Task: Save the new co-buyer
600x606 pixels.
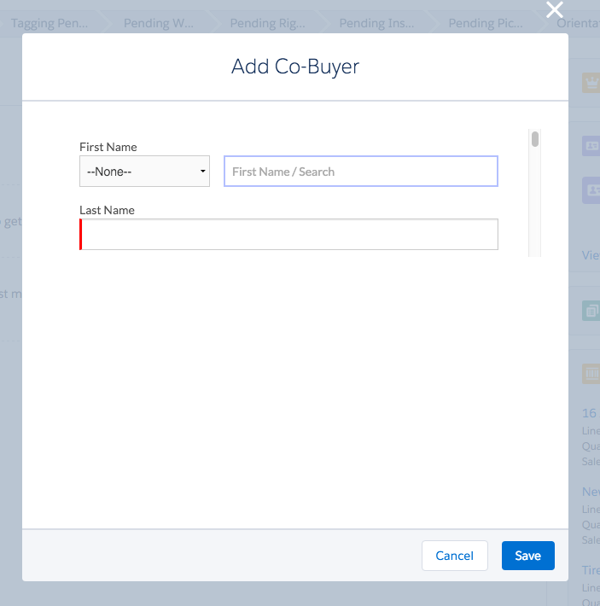Action: pos(527,556)
